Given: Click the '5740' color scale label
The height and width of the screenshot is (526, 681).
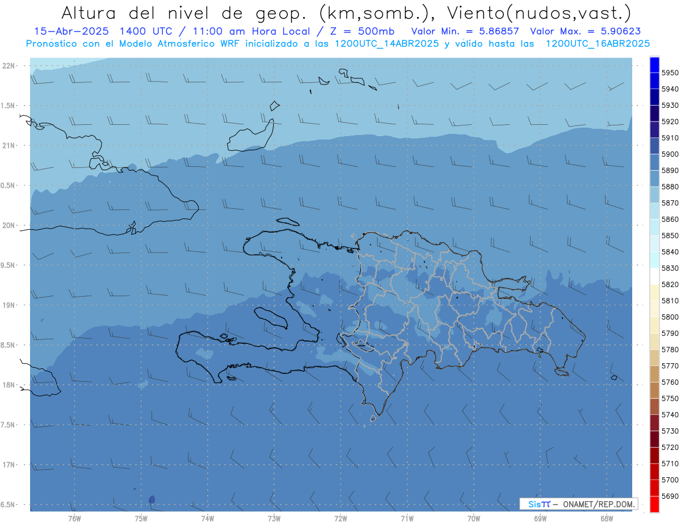Looking at the screenshot, I should pyautogui.click(x=670, y=415).
